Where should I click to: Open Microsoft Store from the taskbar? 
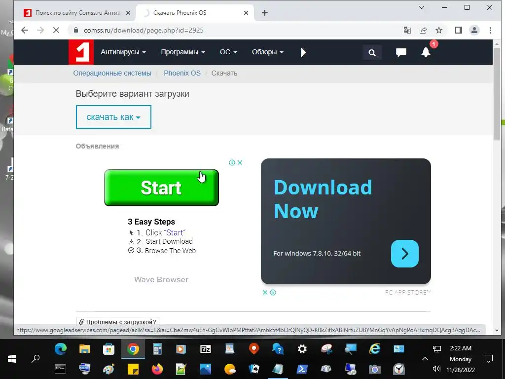[x=109, y=349]
